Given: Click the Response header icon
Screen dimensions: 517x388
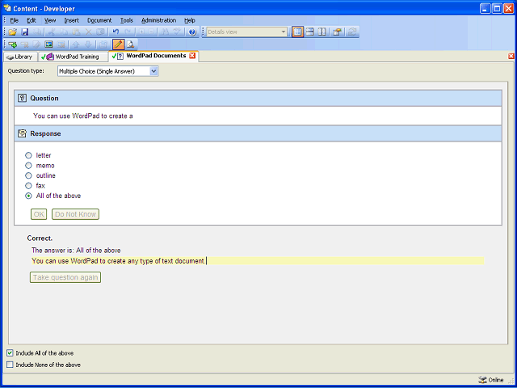Looking at the screenshot, I should tap(22, 133).
